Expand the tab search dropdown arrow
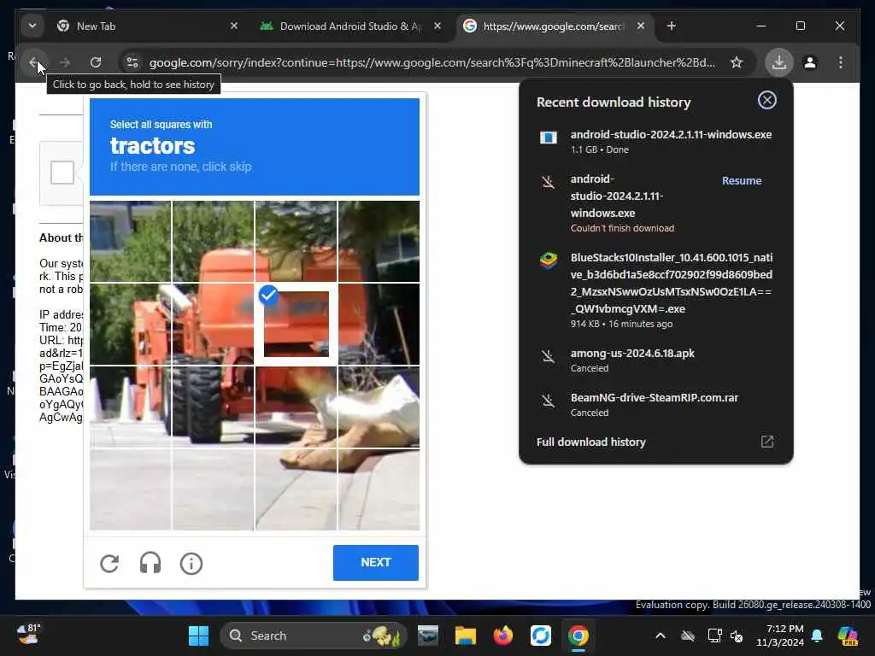The height and width of the screenshot is (656, 875). (32, 26)
